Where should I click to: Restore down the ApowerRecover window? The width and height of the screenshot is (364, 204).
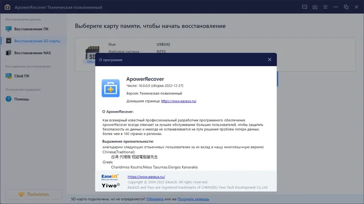pyautogui.click(x=346, y=7)
